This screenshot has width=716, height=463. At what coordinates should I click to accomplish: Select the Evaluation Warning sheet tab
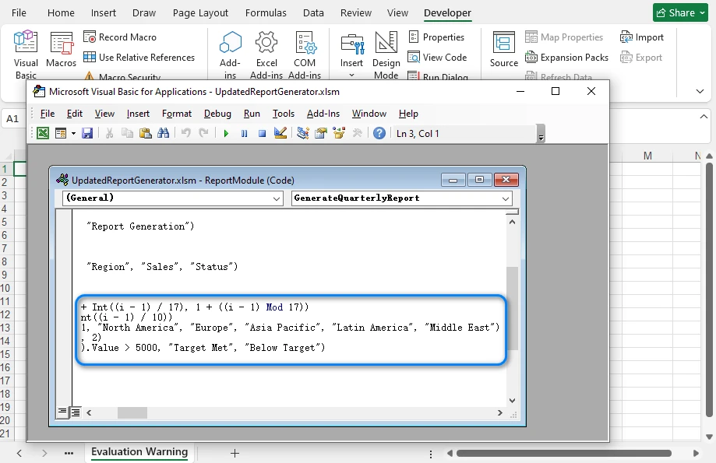click(139, 451)
